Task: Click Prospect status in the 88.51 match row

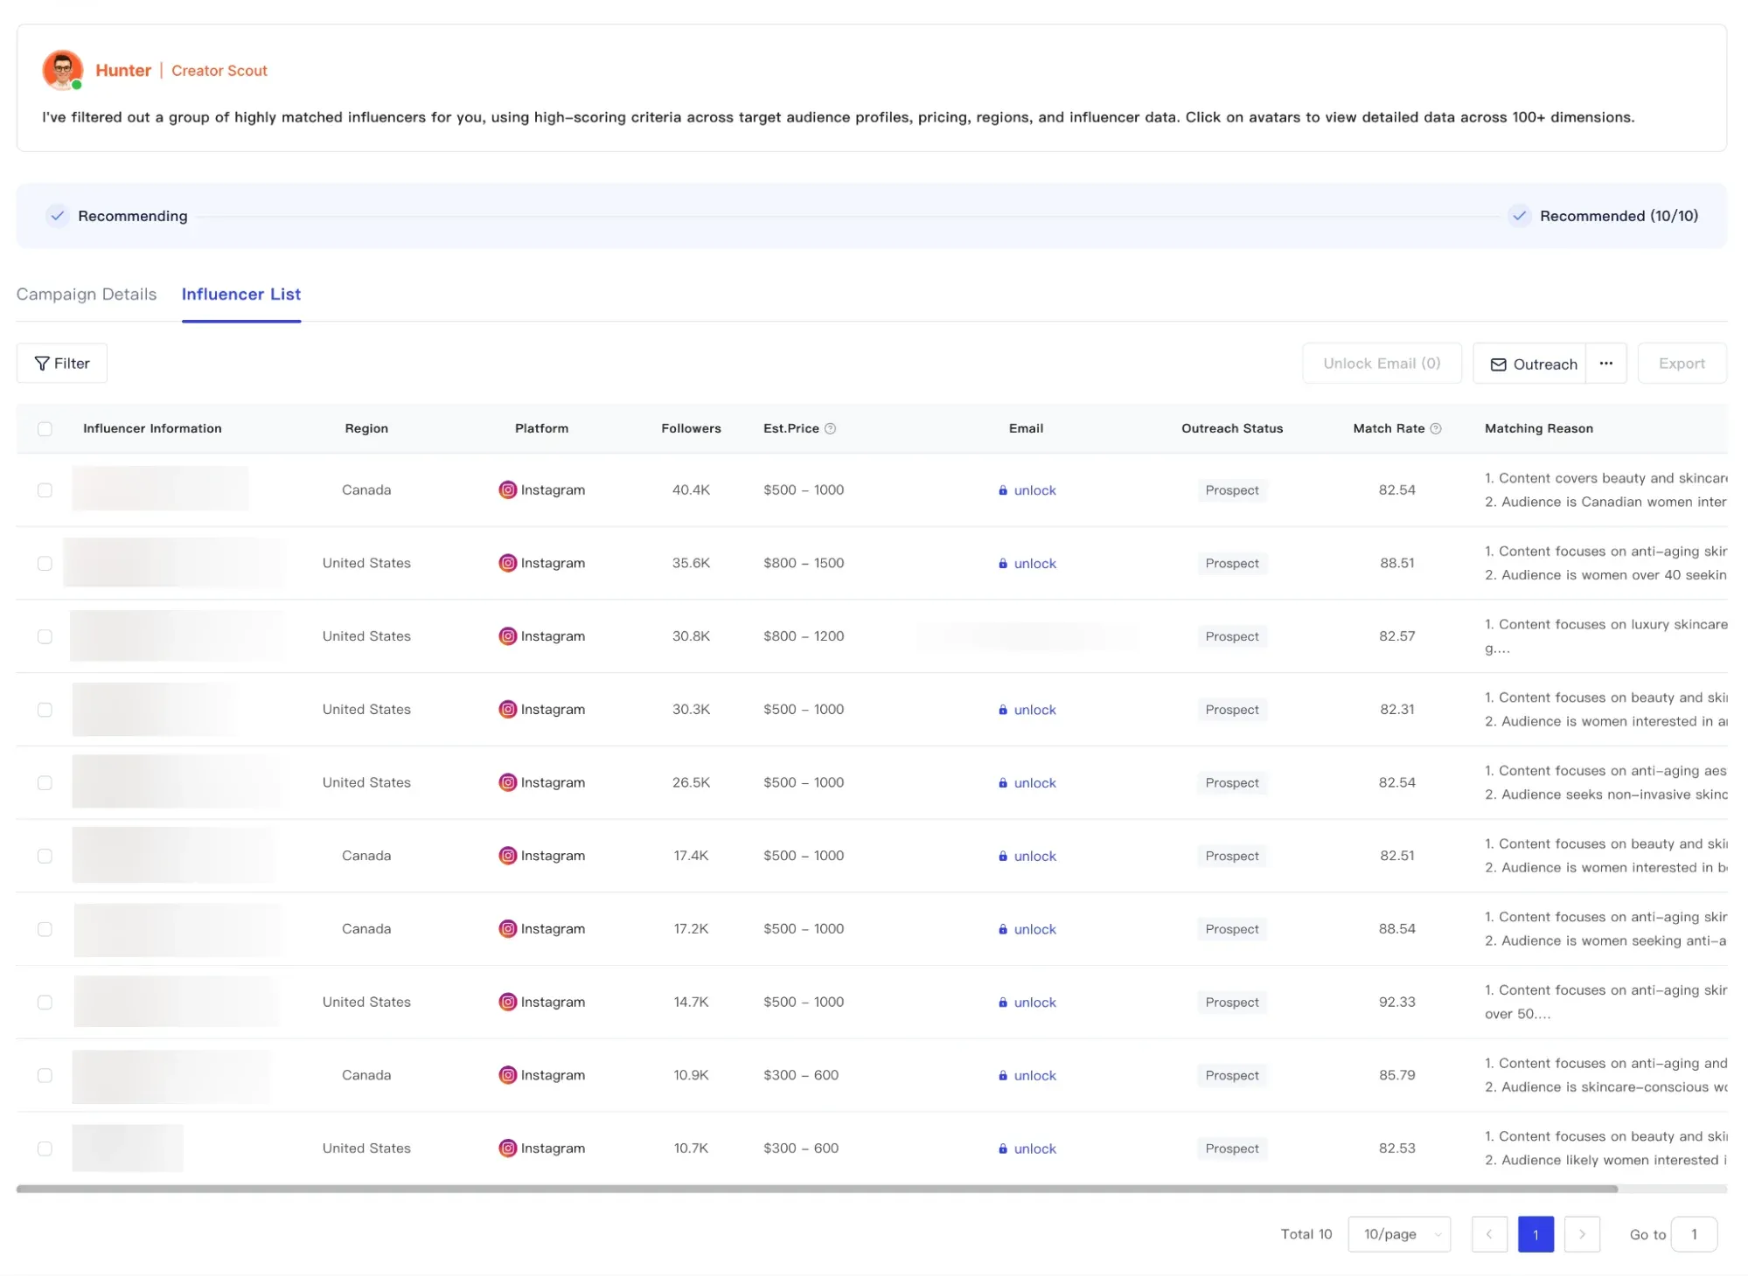Action: click(x=1232, y=564)
